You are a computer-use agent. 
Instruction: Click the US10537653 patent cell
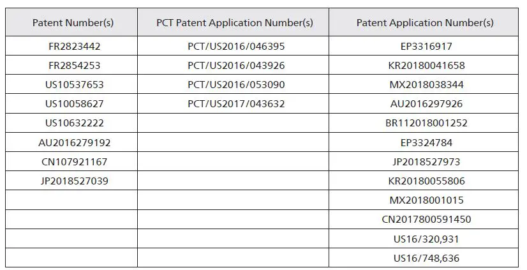click(x=74, y=85)
